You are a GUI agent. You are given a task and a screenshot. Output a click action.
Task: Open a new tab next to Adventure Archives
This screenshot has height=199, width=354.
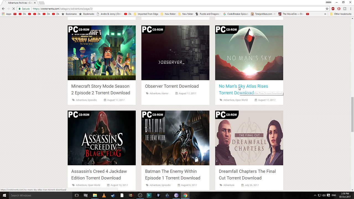(x=41, y=3)
